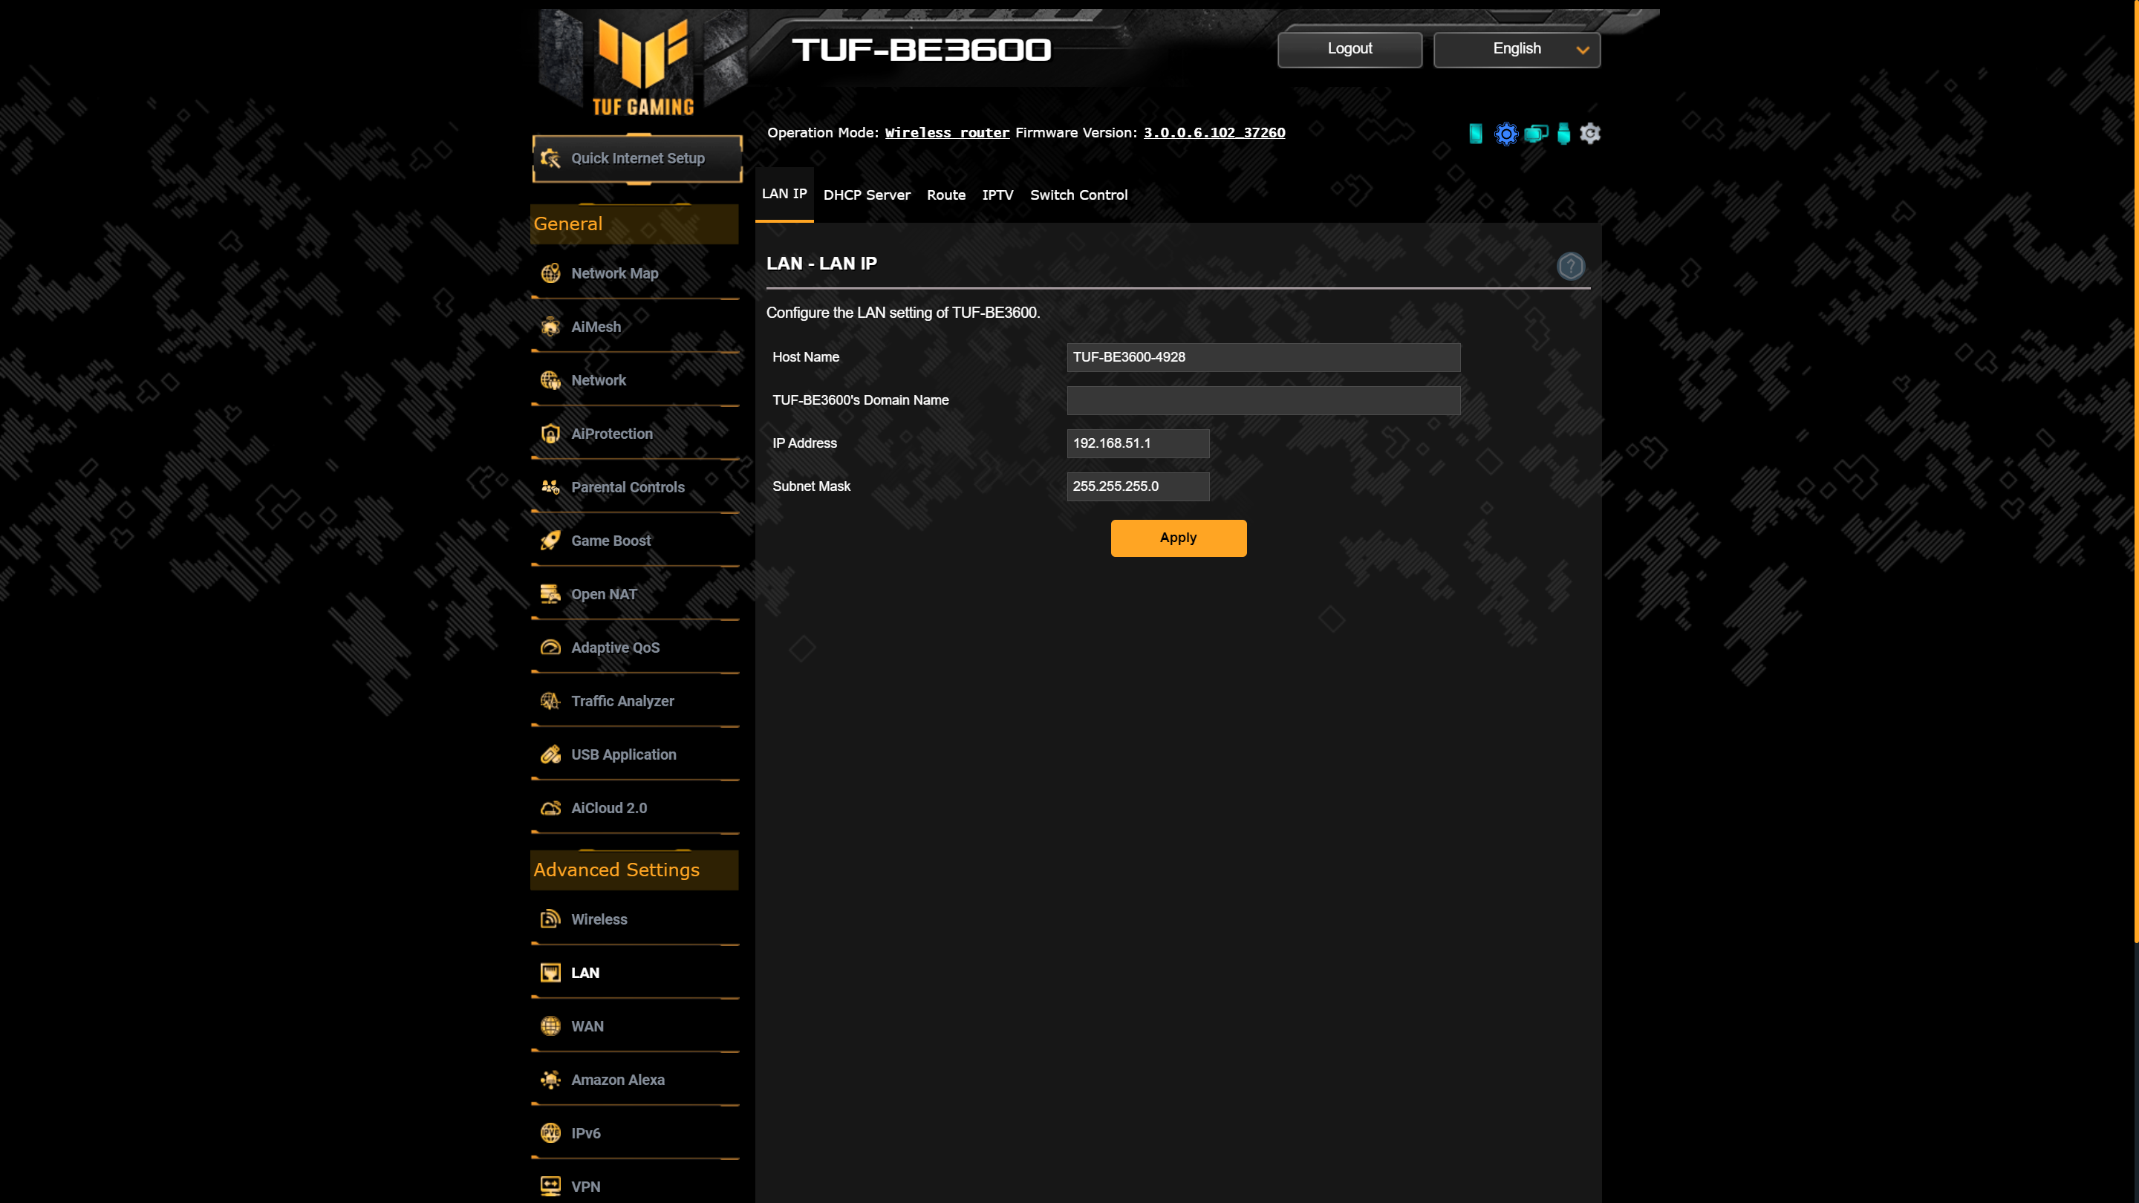Click the WAN settings menu item

tap(586, 1026)
